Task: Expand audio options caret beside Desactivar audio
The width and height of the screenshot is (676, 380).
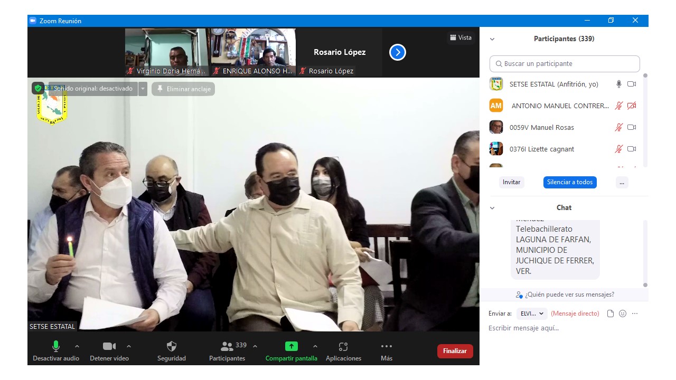Action: [x=77, y=346]
